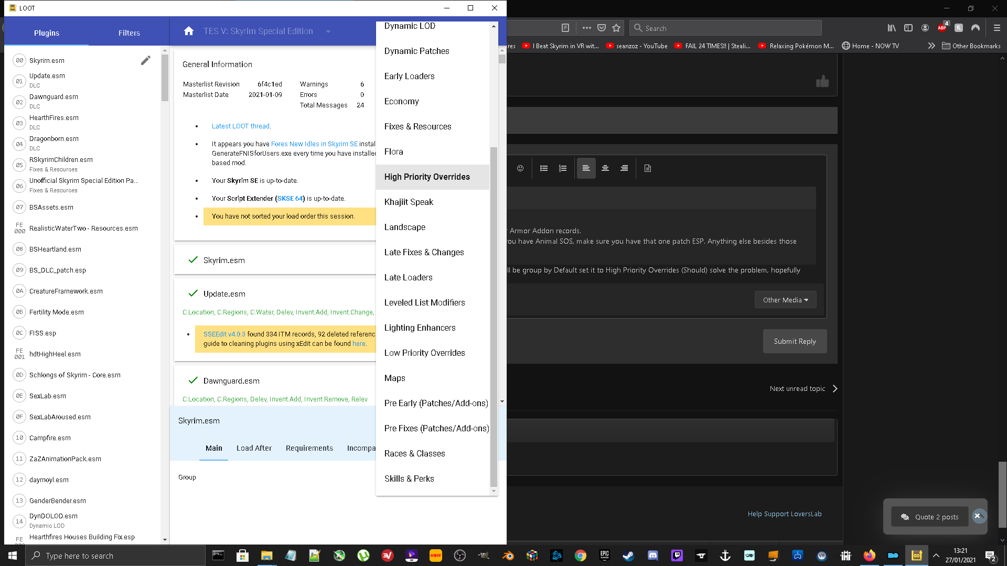Image resolution: width=1007 pixels, height=566 pixels.
Task: Align reply text left
Action: (586, 168)
